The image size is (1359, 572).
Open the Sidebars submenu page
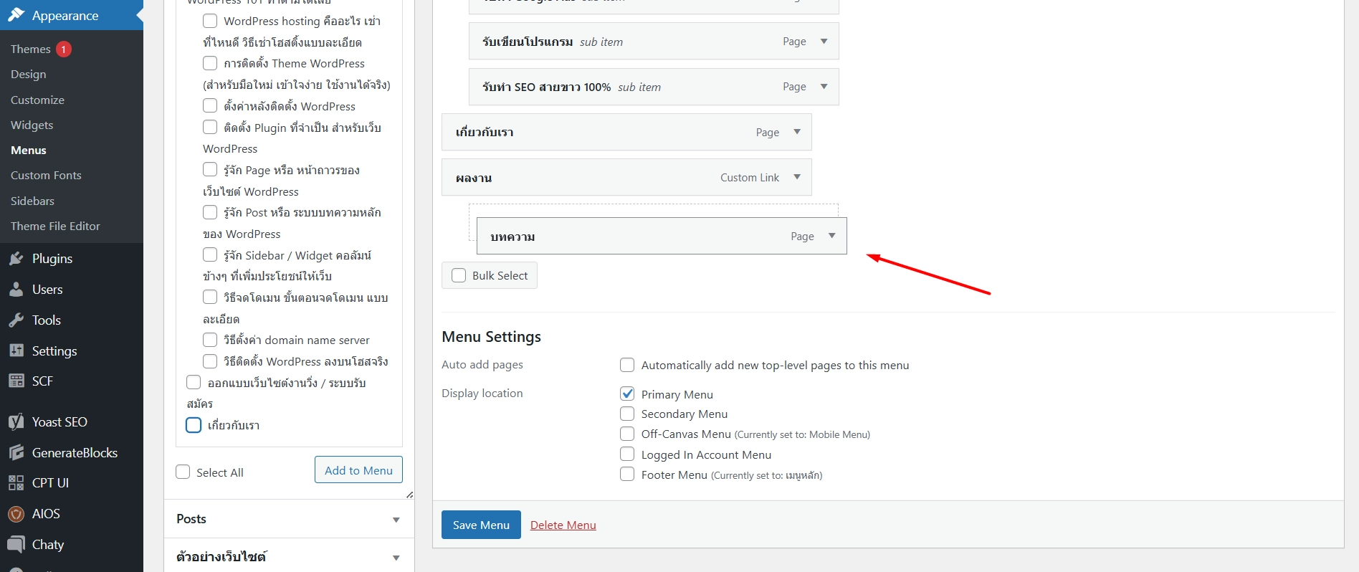(x=32, y=201)
